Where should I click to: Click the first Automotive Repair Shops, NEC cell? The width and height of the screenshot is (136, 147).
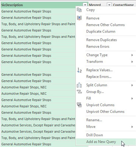pos(38,87)
